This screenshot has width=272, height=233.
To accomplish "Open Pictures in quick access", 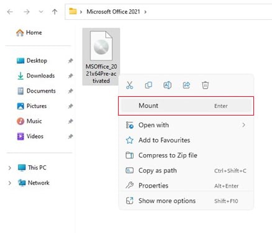I will (x=32, y=106).
